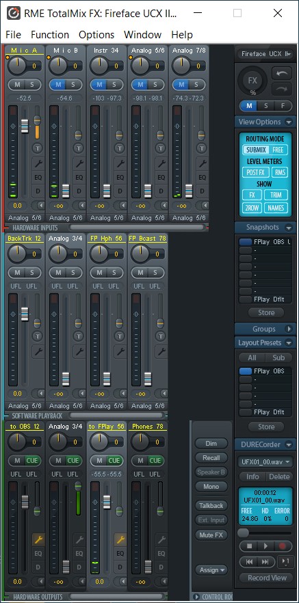The image size is (299, 603).
Task: Stop DURecorder playback
Action: coord(249,546)
